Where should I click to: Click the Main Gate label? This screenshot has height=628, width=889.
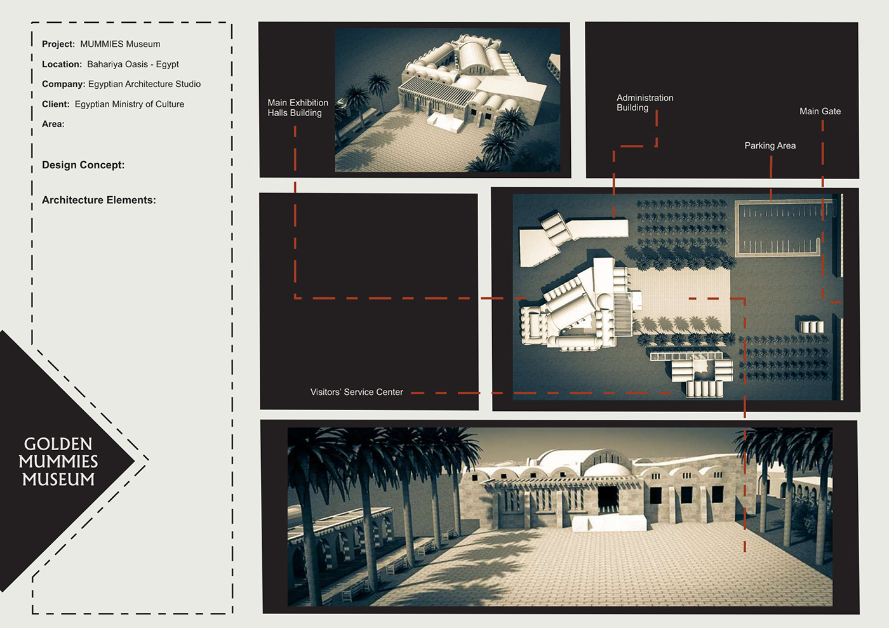pos(820,110)
